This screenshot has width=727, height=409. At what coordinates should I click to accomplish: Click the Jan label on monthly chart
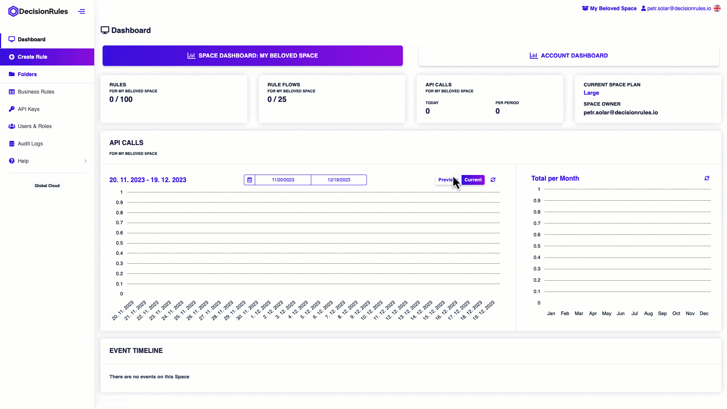[x=551, y=314]
